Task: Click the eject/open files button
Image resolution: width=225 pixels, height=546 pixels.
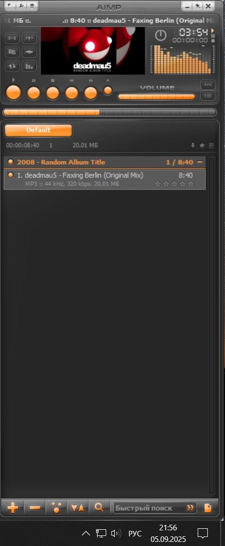Action: coord(108,90)
